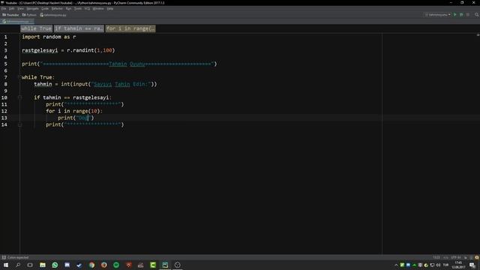Click line number 7 in the gutter
This screenshot has height=270, width=480.
point(5,77)
